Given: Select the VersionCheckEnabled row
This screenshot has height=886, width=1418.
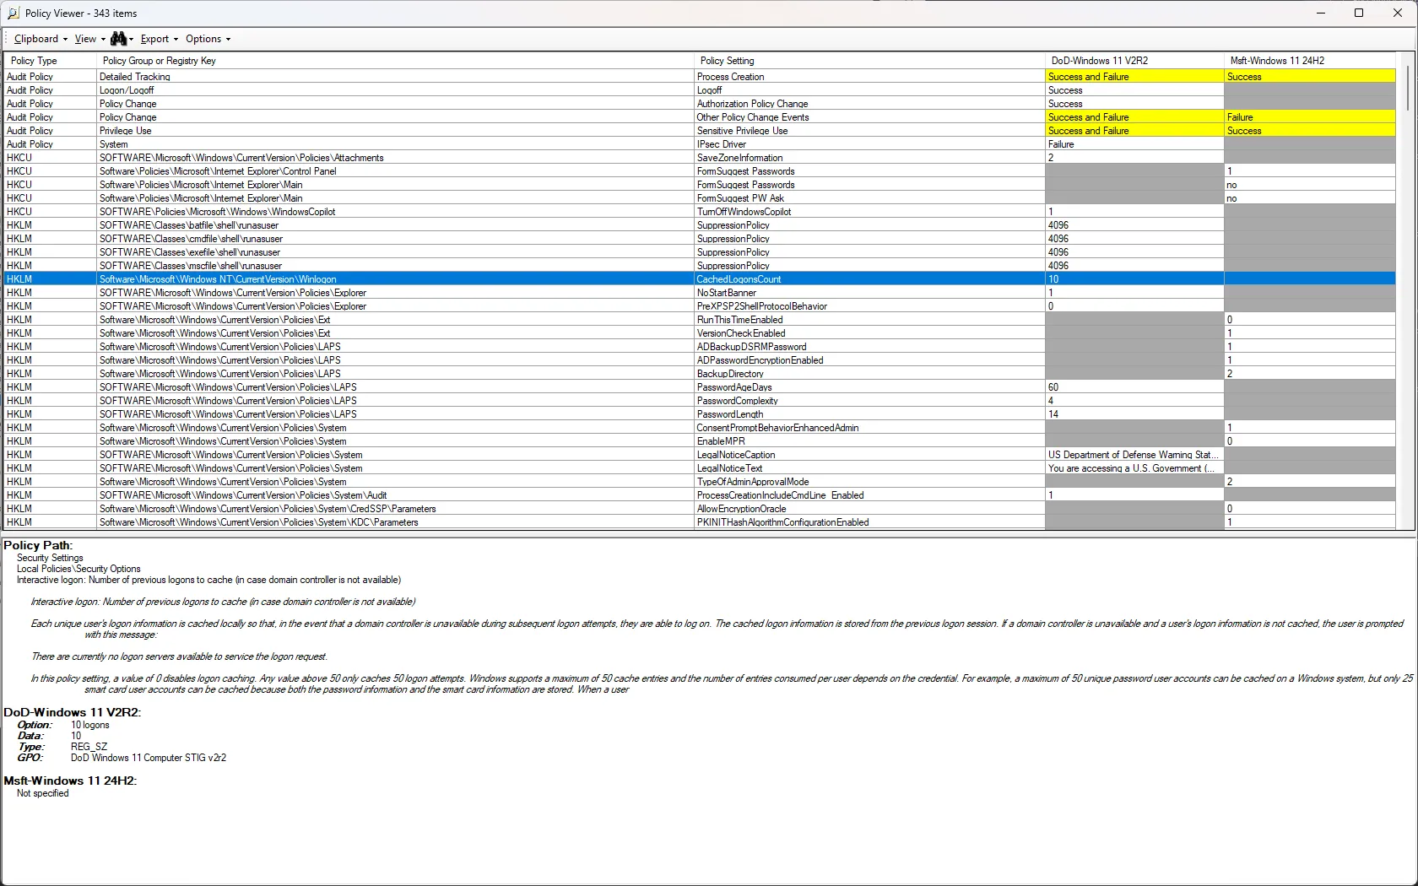Looking at the screenshot, I should pos(699,333).
